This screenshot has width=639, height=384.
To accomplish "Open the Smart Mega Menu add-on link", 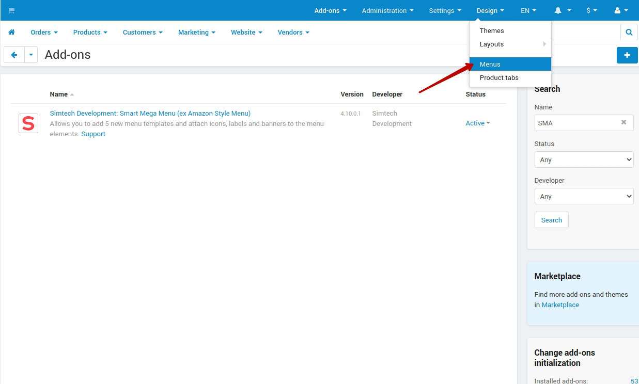I will (x=150, y=113).
